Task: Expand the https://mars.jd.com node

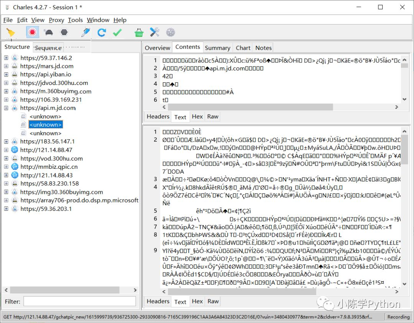Action: pos(6,66)
